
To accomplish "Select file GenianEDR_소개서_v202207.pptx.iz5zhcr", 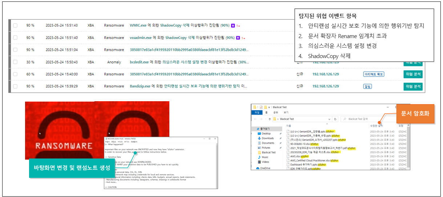I will (316, 140).
